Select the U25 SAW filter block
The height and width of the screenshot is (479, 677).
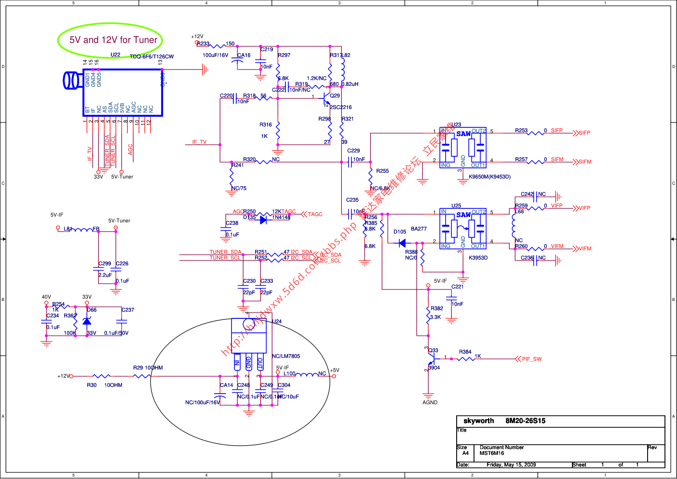coord(462,229)
